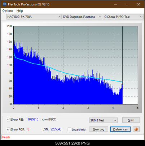The height and width of the screenshot is (146, 145).
Task: Open the Help menu
Action: click(x=20, y=11)
